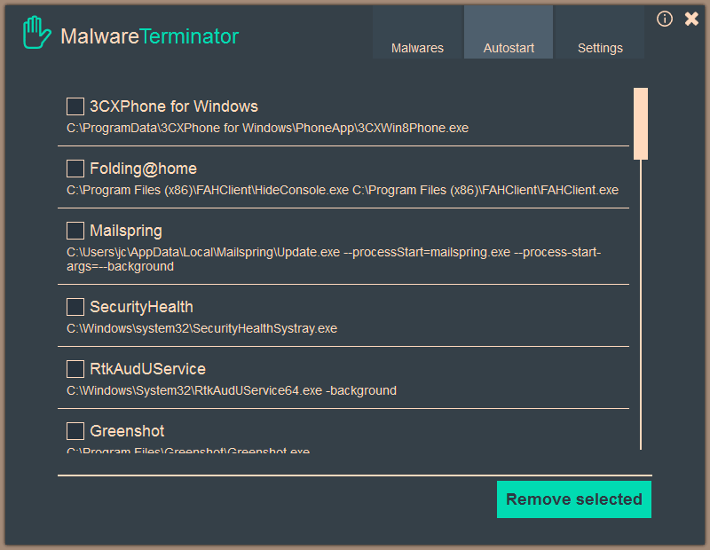Click the MalwareTerminator title text
710x550 pixels.
click(x=149, y=36)
